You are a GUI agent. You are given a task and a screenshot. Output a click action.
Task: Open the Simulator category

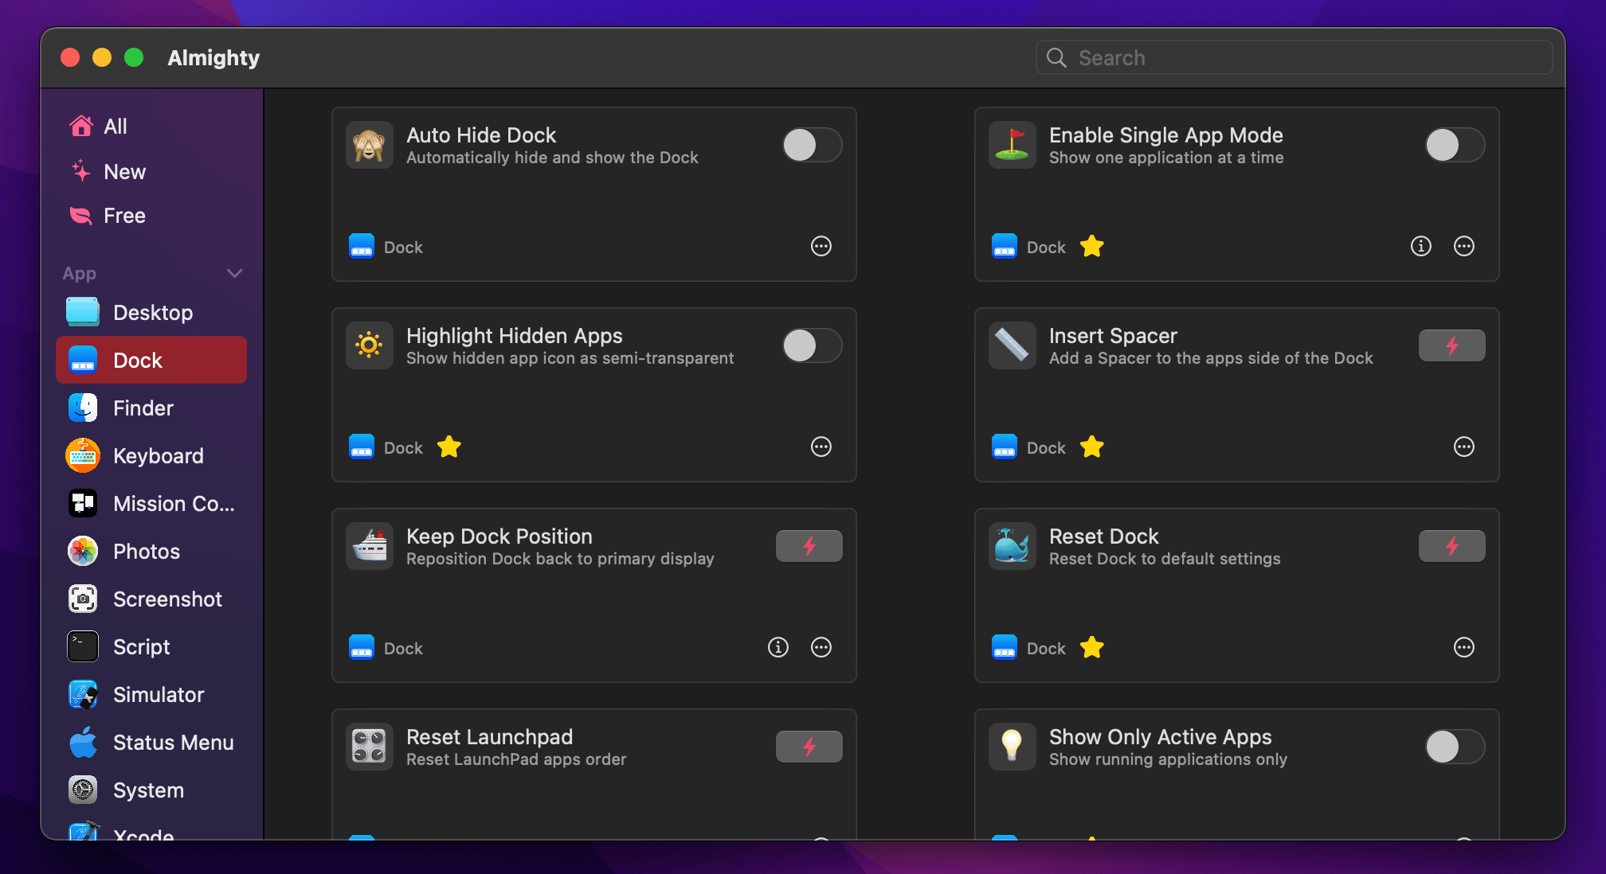[x=151, y=694]
